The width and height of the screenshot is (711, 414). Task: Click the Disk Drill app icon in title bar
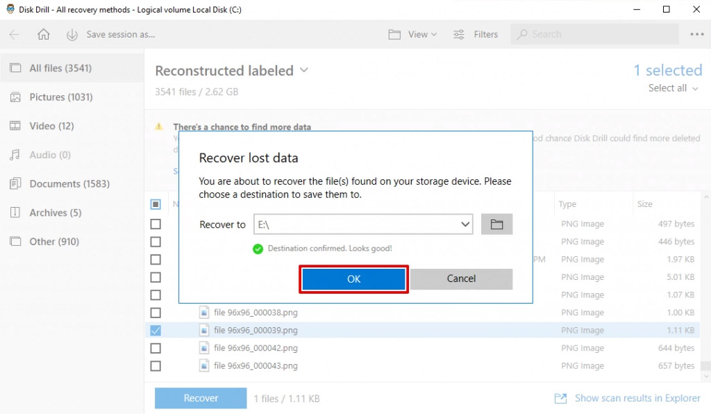point(10,9)
